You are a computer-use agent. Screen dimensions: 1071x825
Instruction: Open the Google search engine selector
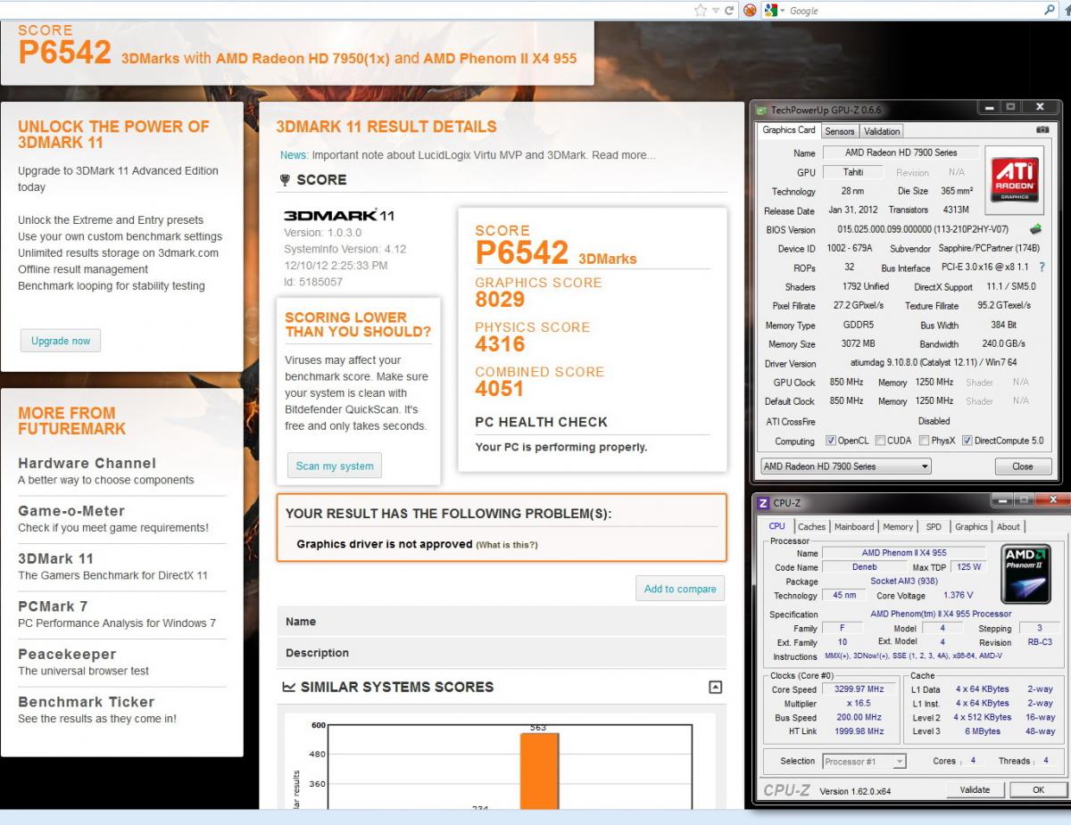[x=773, y=10]
